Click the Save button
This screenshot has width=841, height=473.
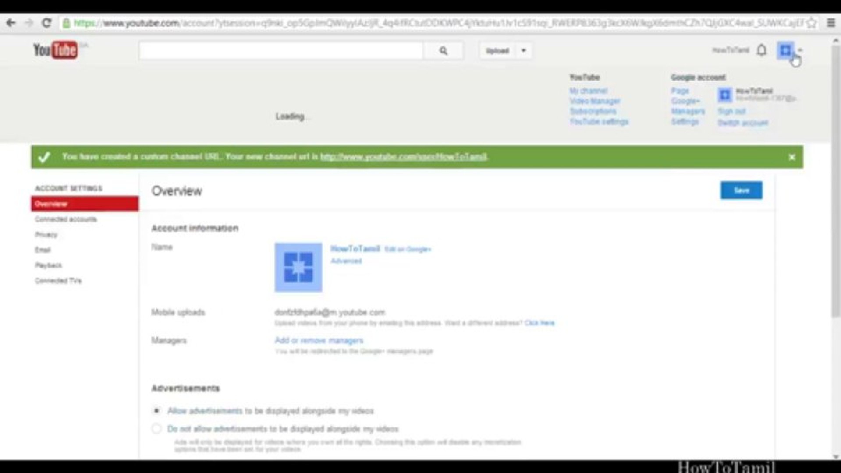741,190
